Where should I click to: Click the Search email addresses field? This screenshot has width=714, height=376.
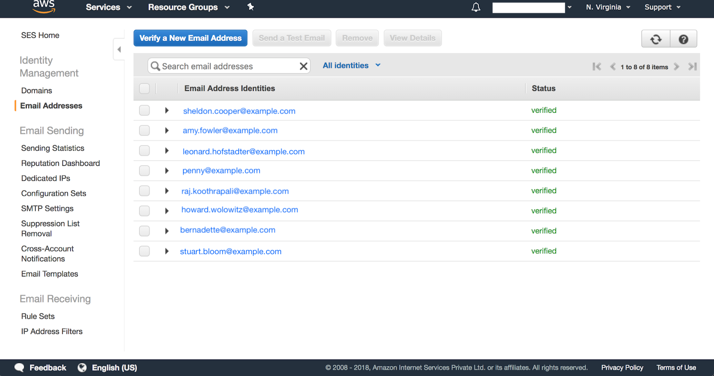coord(229,66)
